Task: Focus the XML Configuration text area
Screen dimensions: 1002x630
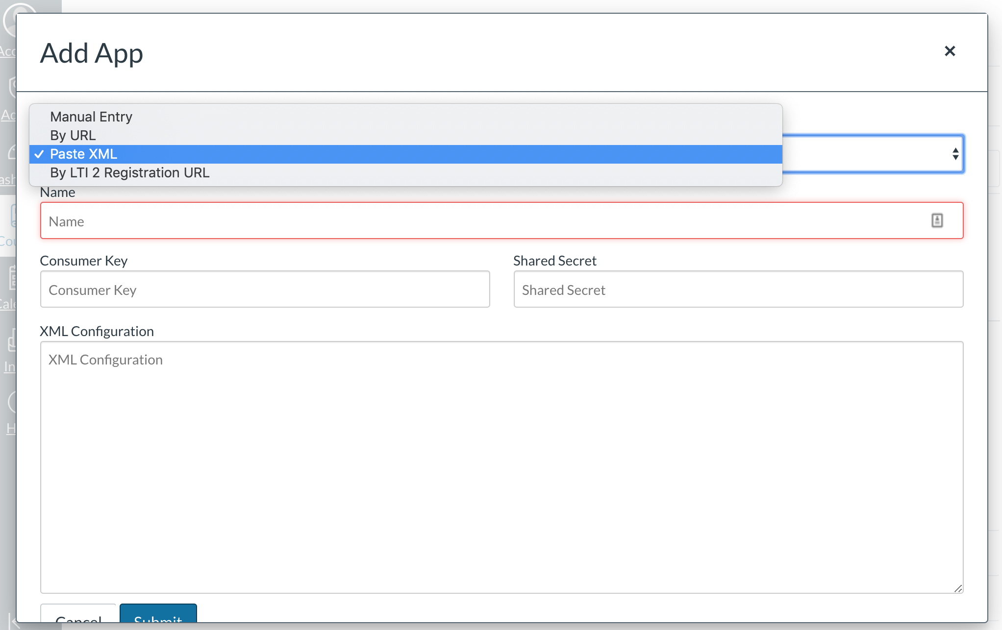Action: click(501, 466)
